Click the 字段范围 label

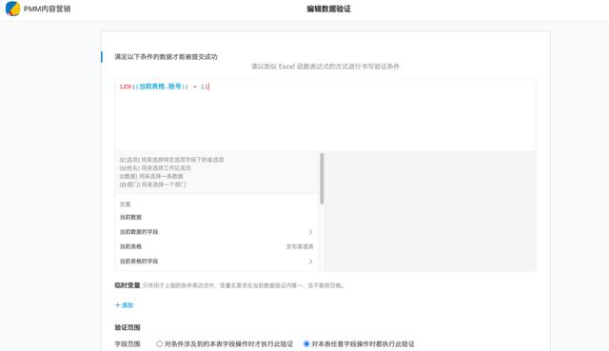pyautogui.click(x=127, y=344)
